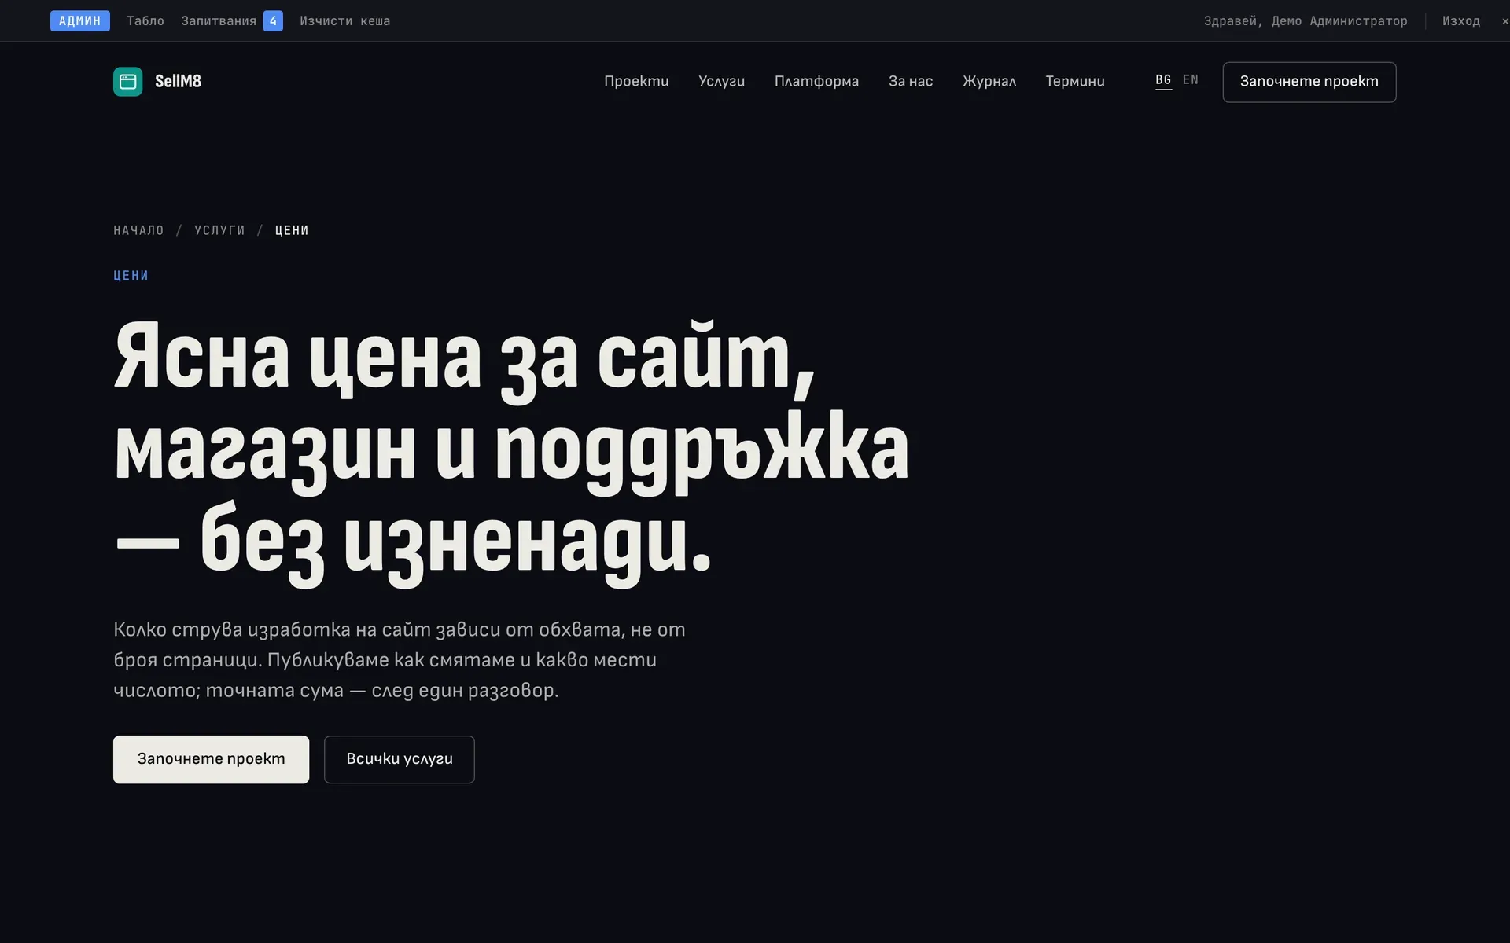Click the white Започнеме проект hero button
This screenshot has width=1510, height=943.
(x=211, y=759)
